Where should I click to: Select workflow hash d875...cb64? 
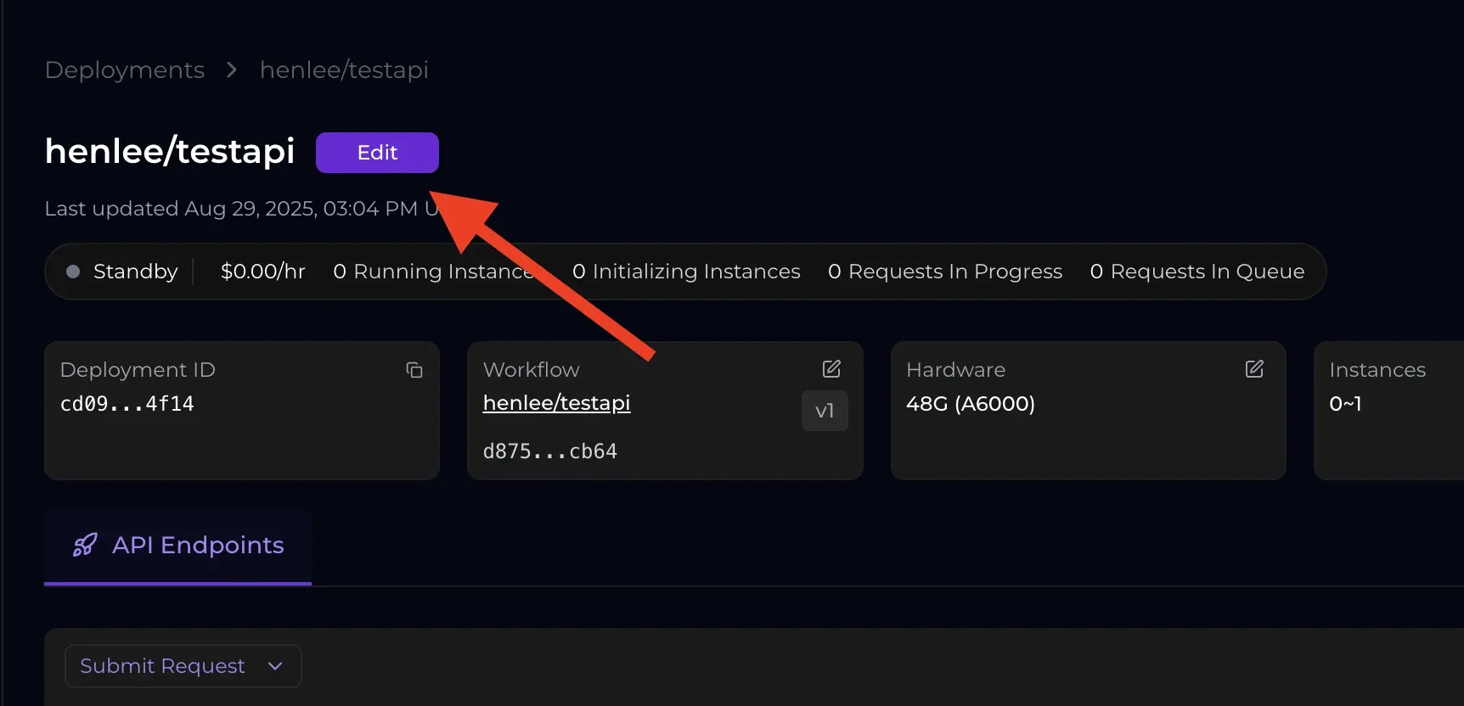550,451
